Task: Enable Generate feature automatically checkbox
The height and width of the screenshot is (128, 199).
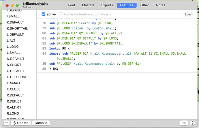Action: pos(61,14)
